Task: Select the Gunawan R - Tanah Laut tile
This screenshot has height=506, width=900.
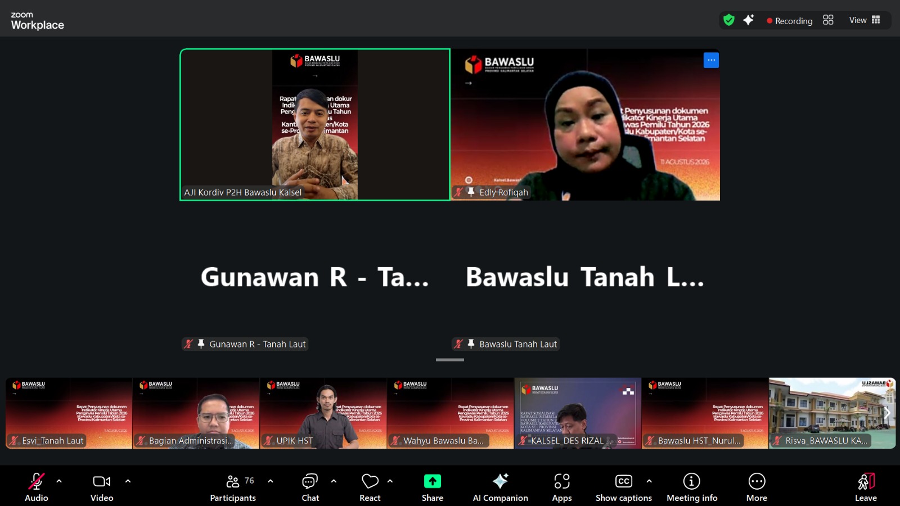Action: pos(315,278)
